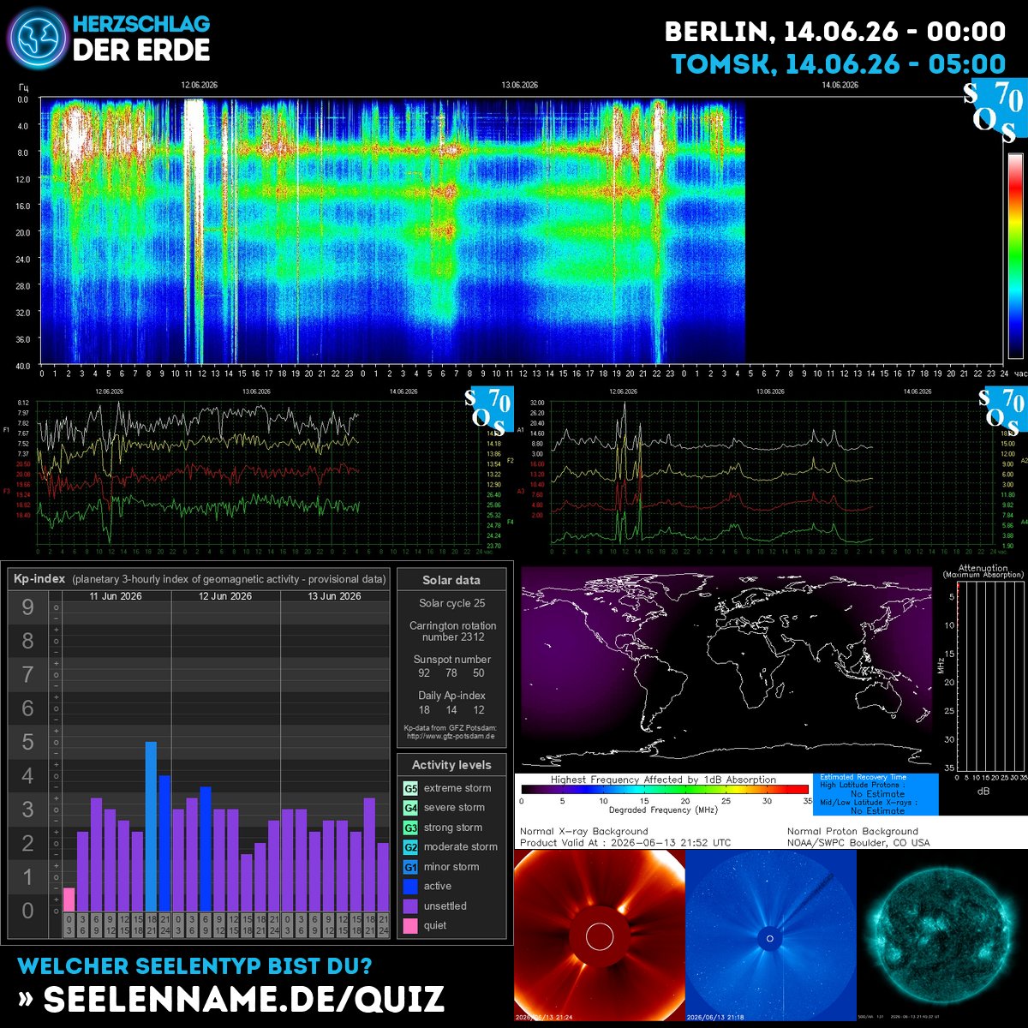Click the 'TOMSK, 14.06.26 - 05:00' timestamp

point(839,64)
